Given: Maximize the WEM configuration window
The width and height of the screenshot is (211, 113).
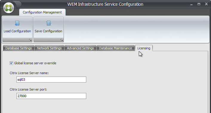Looking at the screenshot, I should [199, 4].
